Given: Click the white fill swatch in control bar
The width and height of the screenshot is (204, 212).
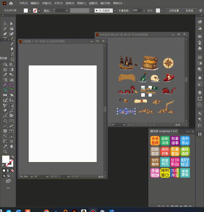Looking at the screenshot, I should [x=26, y=11].
